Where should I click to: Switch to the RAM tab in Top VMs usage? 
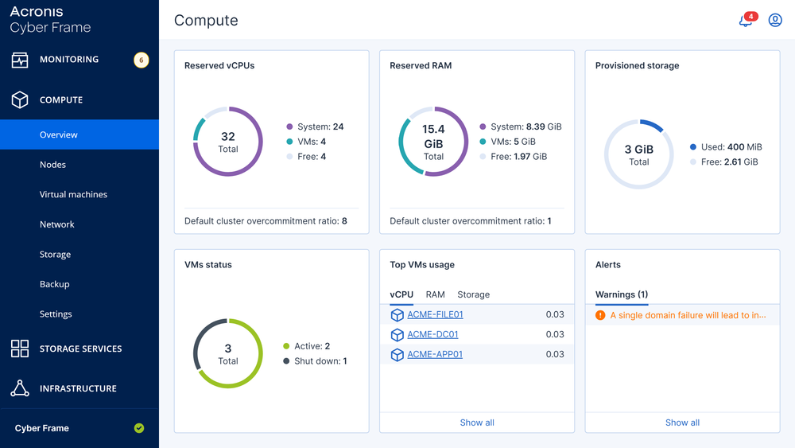coord(435,294)
